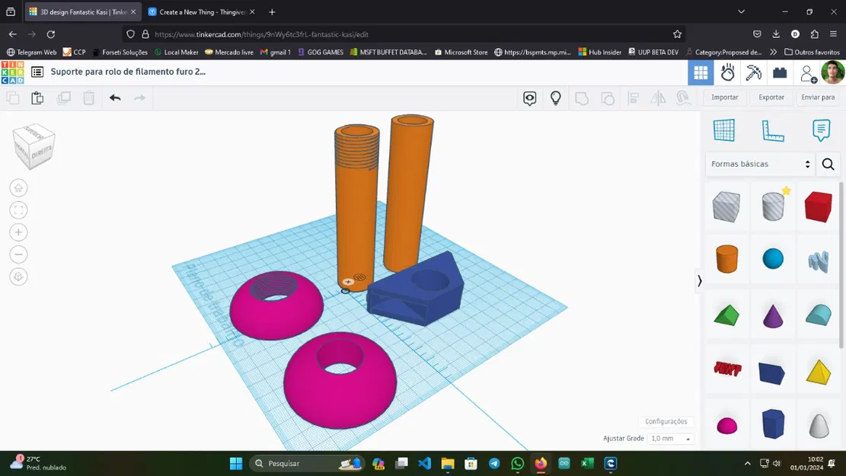Toggle show all lightbulb icon

click(555, 97)
